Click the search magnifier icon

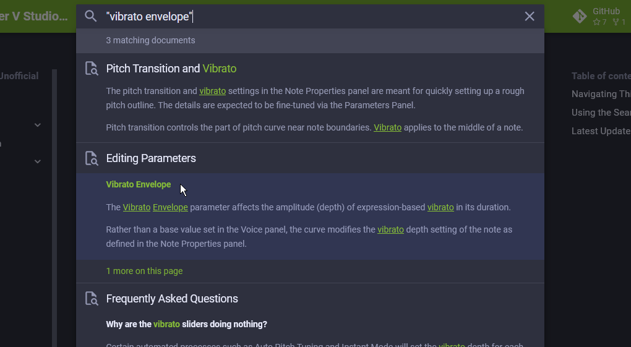pyautogui.click(x=90, y=16)
